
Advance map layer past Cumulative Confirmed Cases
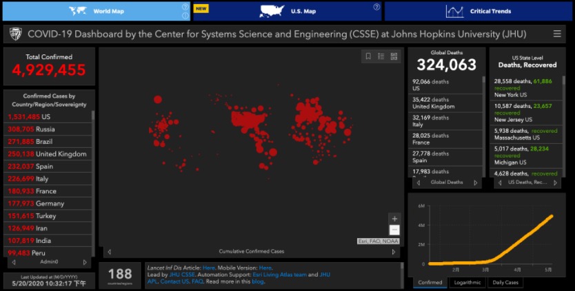394,252
